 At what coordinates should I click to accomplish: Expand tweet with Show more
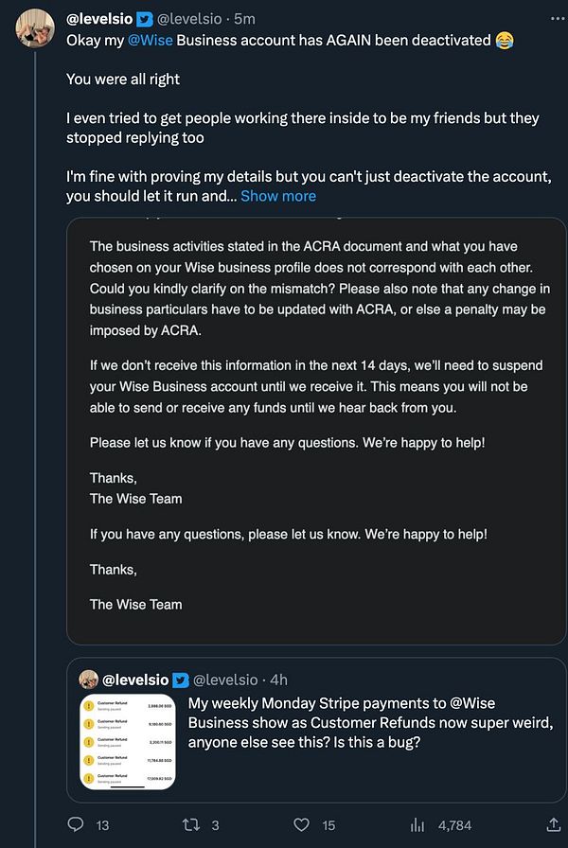278,196
